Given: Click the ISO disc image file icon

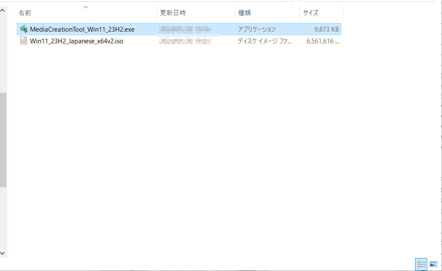Looking at the screenshot, I should (24, 41).
